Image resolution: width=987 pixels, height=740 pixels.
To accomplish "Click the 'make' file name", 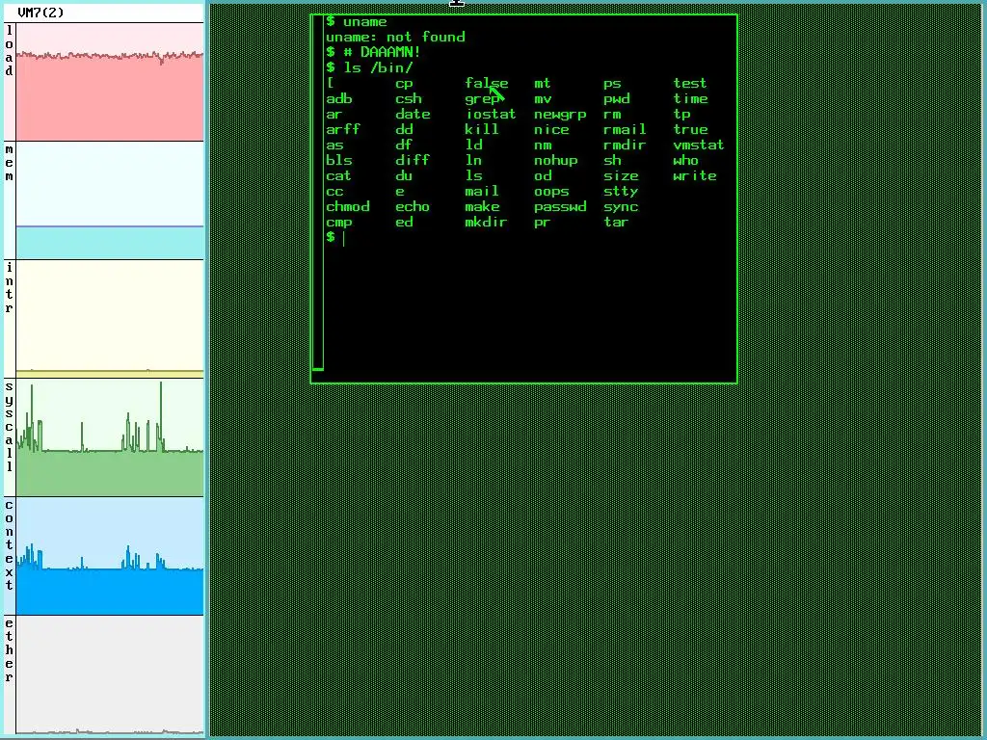I will pyautogui.click(x=482, y=207).
